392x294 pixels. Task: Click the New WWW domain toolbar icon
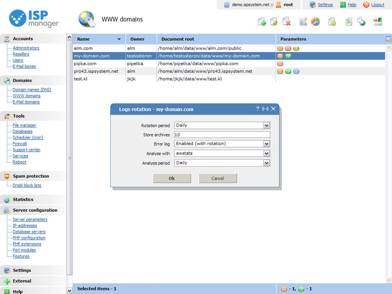262,22
